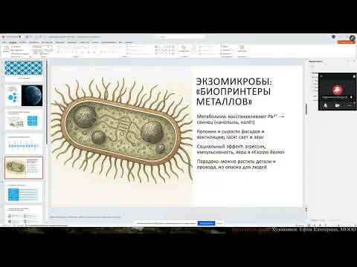Screen dimensions: 357x267
Task: Click the notes placeholder below the slide
Action: click(x=86, y=217)
